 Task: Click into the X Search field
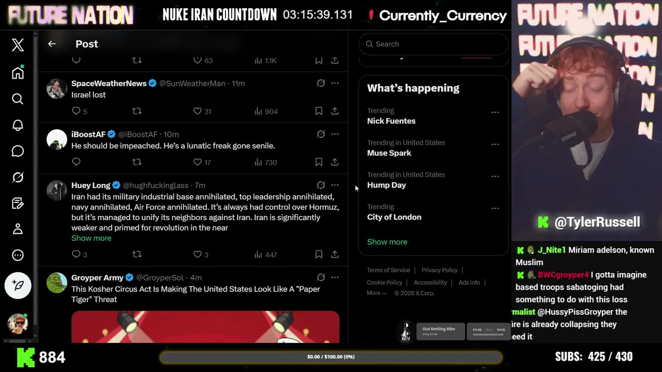[433, 44]
